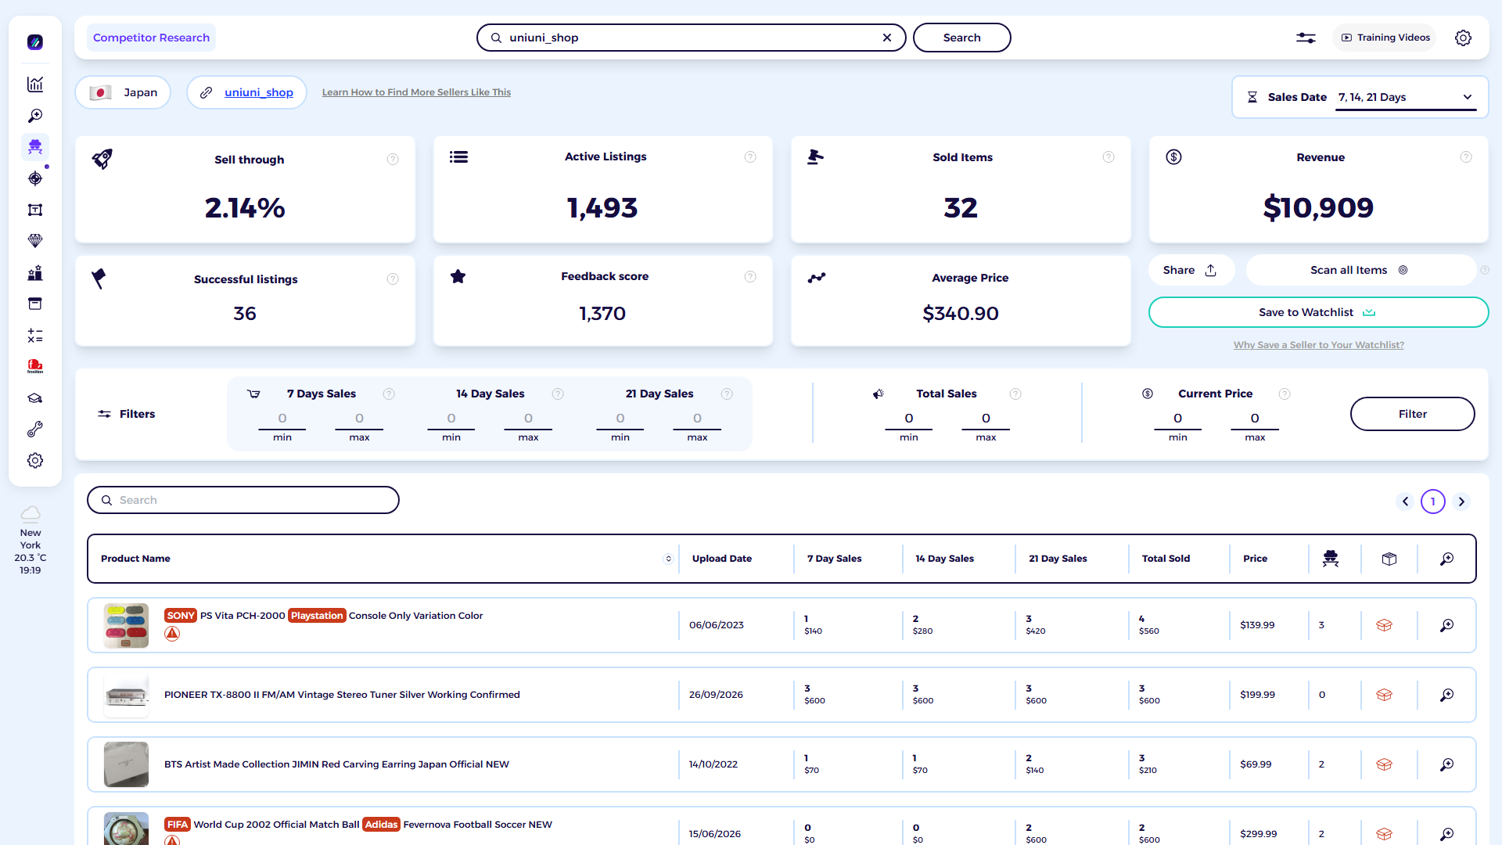Screen dimensions: 1502x845
Task: Click the Total Sold column header
Action: tap(1166, 559)
